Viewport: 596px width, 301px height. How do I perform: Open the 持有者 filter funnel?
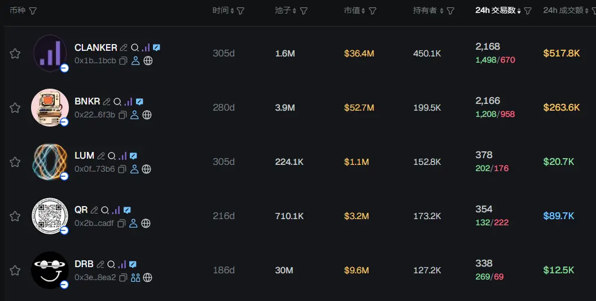coord(450,11)
